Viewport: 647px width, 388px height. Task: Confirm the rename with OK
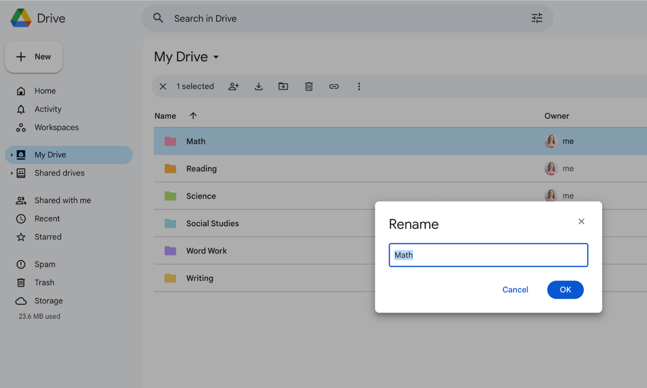565,289
